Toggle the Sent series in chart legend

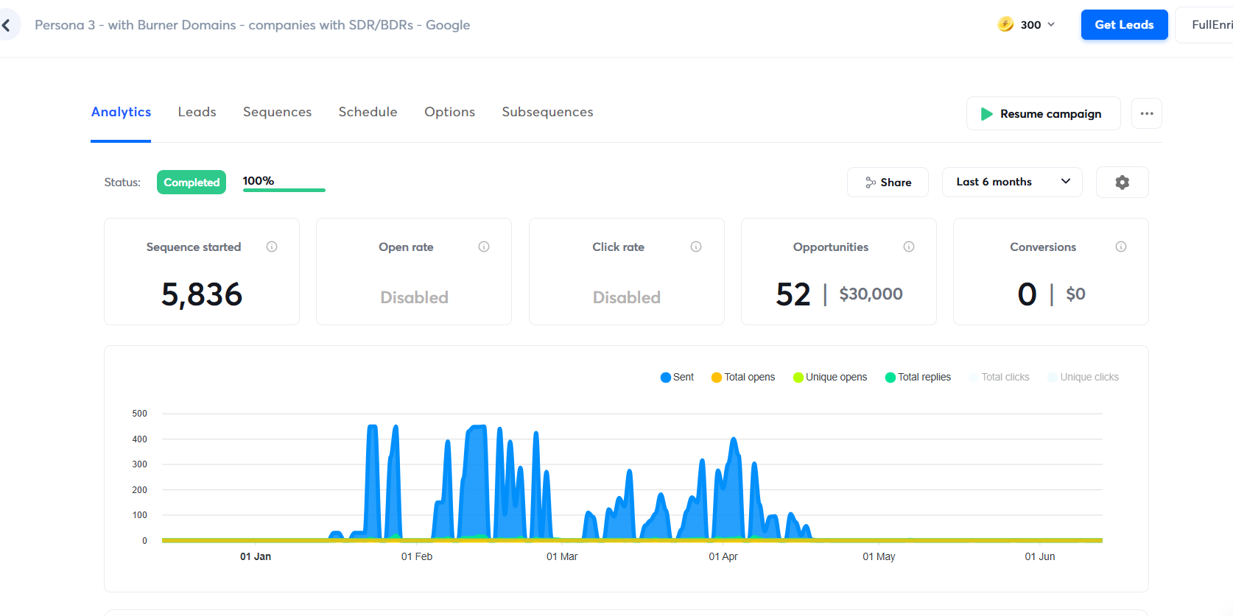[x=677, y=378]
